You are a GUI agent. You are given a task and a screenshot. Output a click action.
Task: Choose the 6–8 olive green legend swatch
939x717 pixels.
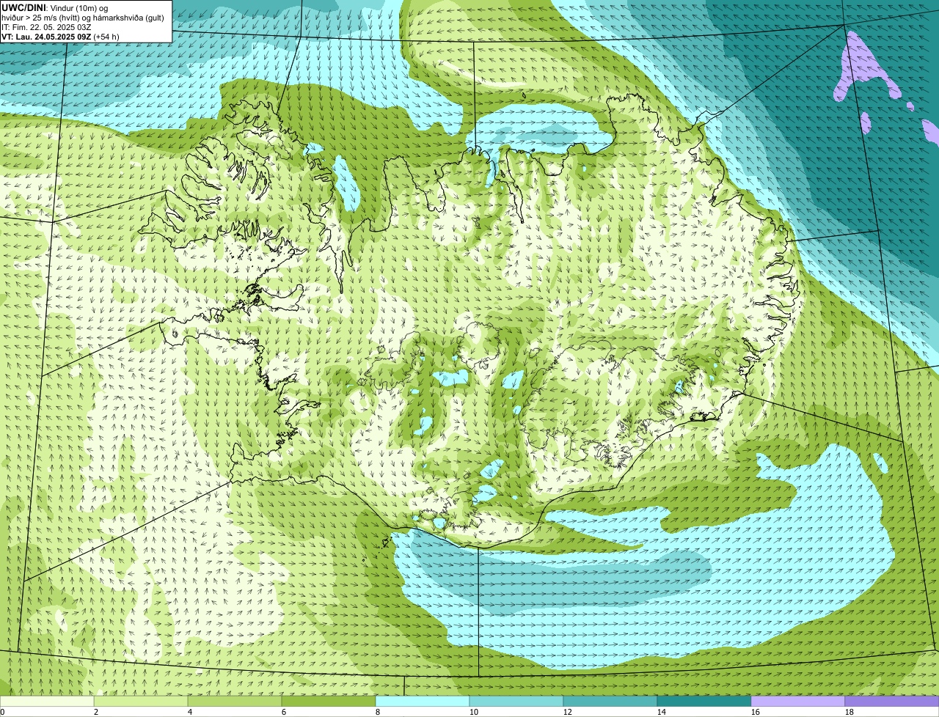tap(329, 701)
